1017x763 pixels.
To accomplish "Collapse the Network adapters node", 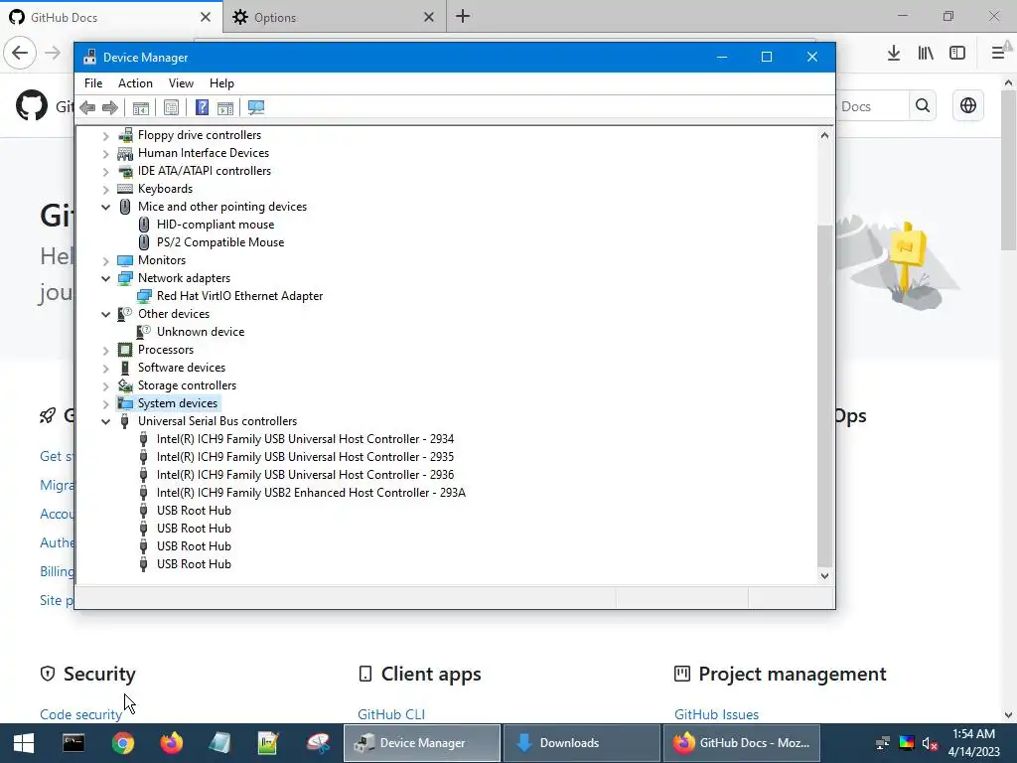I will click(x=105, y=278).
